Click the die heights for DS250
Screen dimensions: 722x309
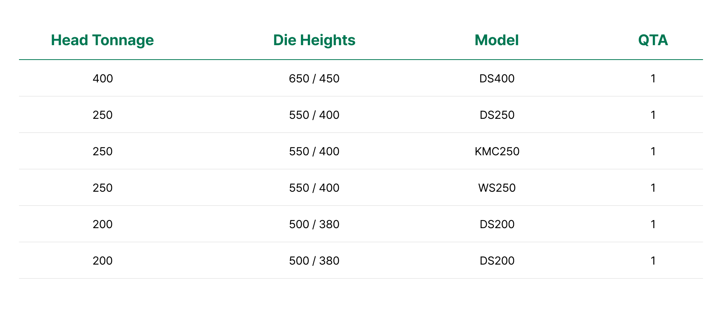click(314, 115)
